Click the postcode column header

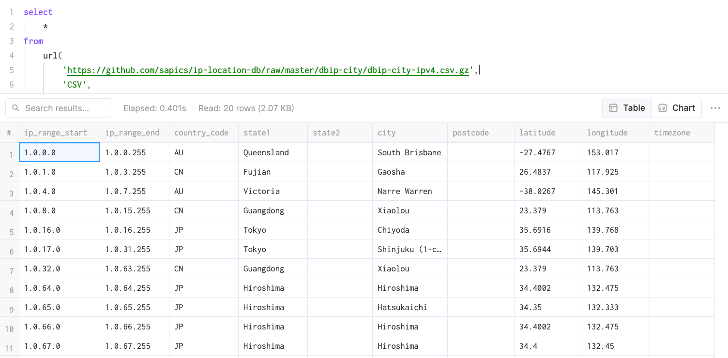[470, 133]
